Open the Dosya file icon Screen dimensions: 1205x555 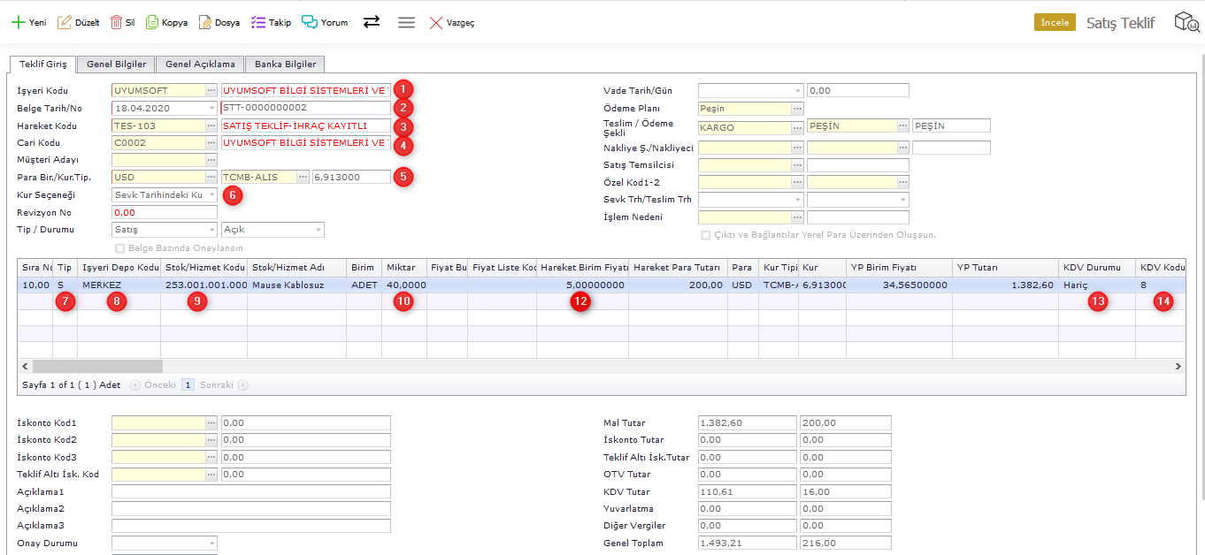coord(204,23)
